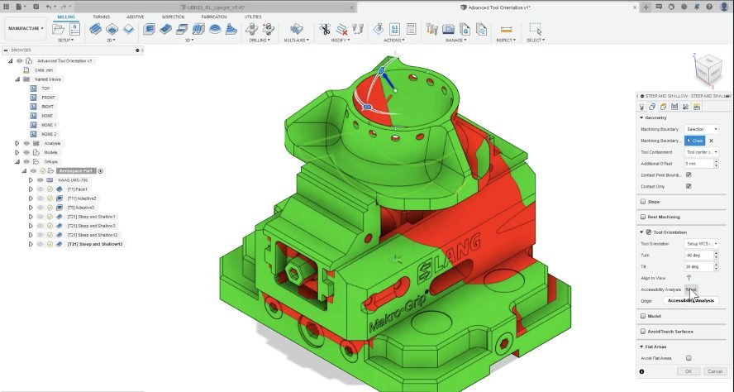Open Tool Orientation Setup WCS dropdown
The height and width of the screenshot is (392, 734).
click(x=701, y=243)
